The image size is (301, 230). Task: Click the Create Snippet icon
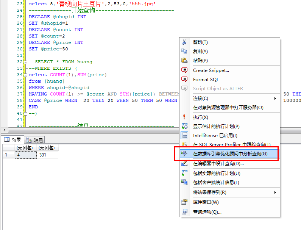tap(184, 70)
